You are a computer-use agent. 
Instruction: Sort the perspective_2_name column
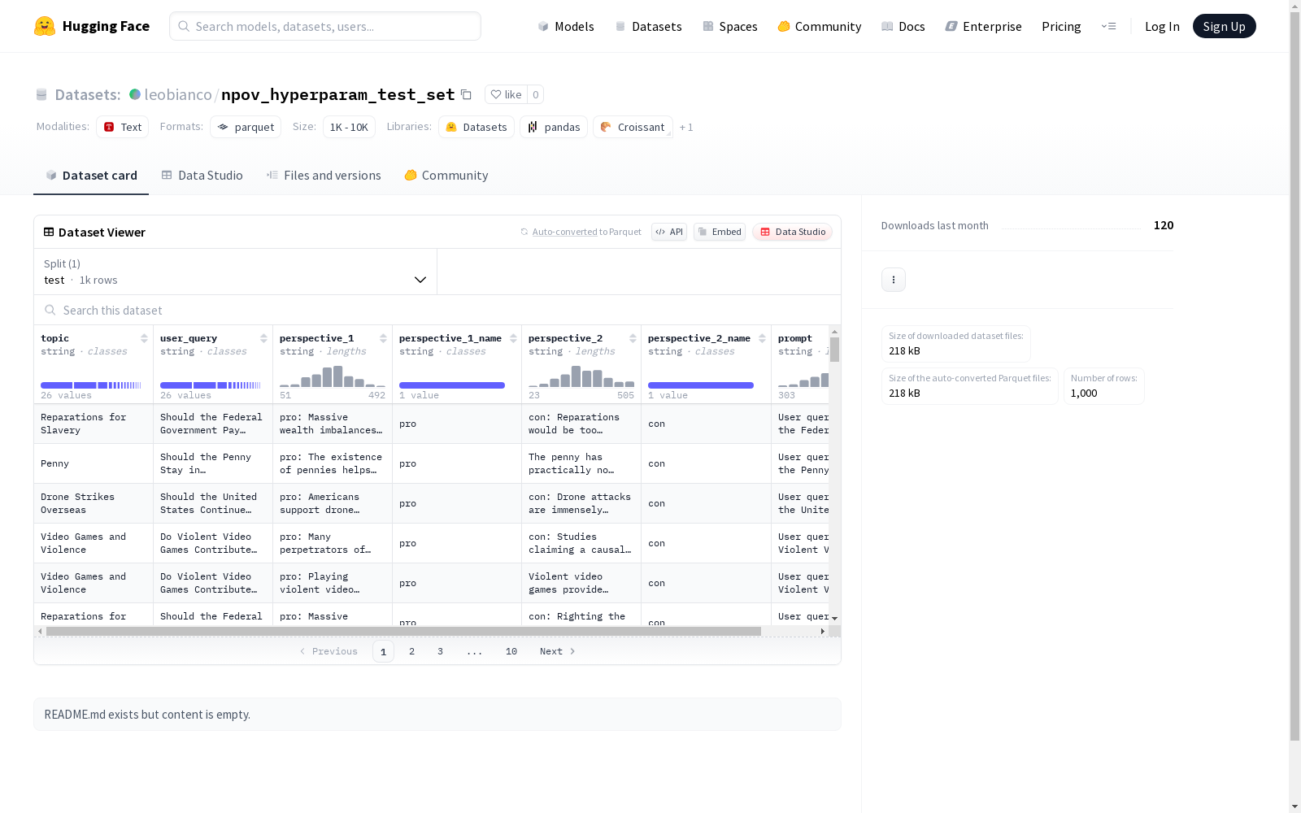pyautogui.click(x=762, y=338)
